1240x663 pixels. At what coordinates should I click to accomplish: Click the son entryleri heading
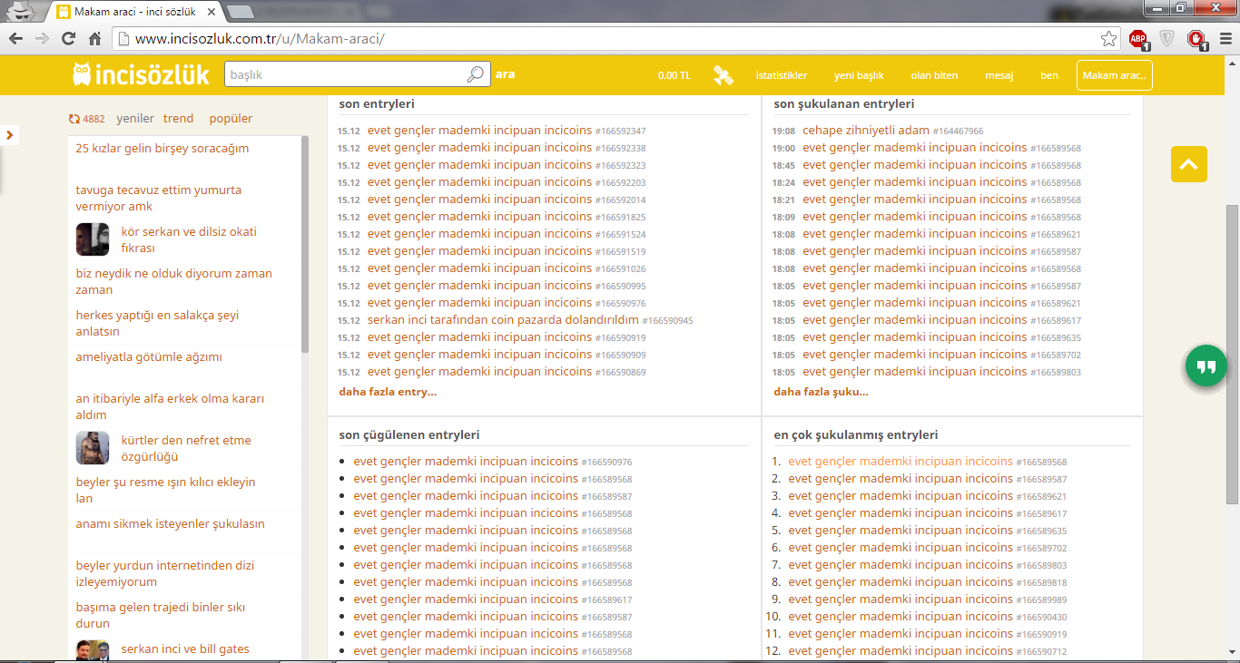(x=377, y=104)
